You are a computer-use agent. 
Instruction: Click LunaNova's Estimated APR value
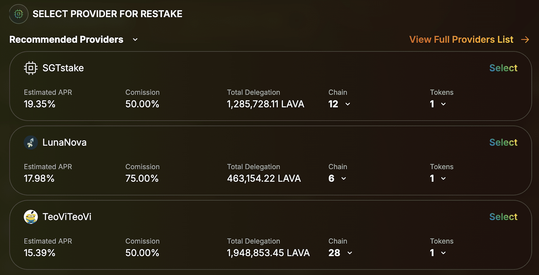tap(39, 178)
